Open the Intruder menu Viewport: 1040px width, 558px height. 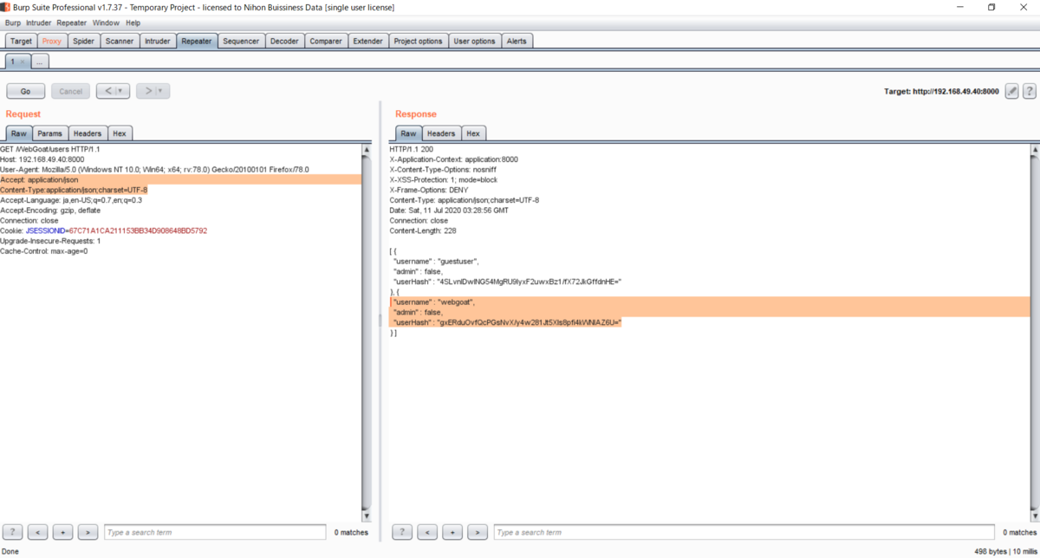(39, 23)
